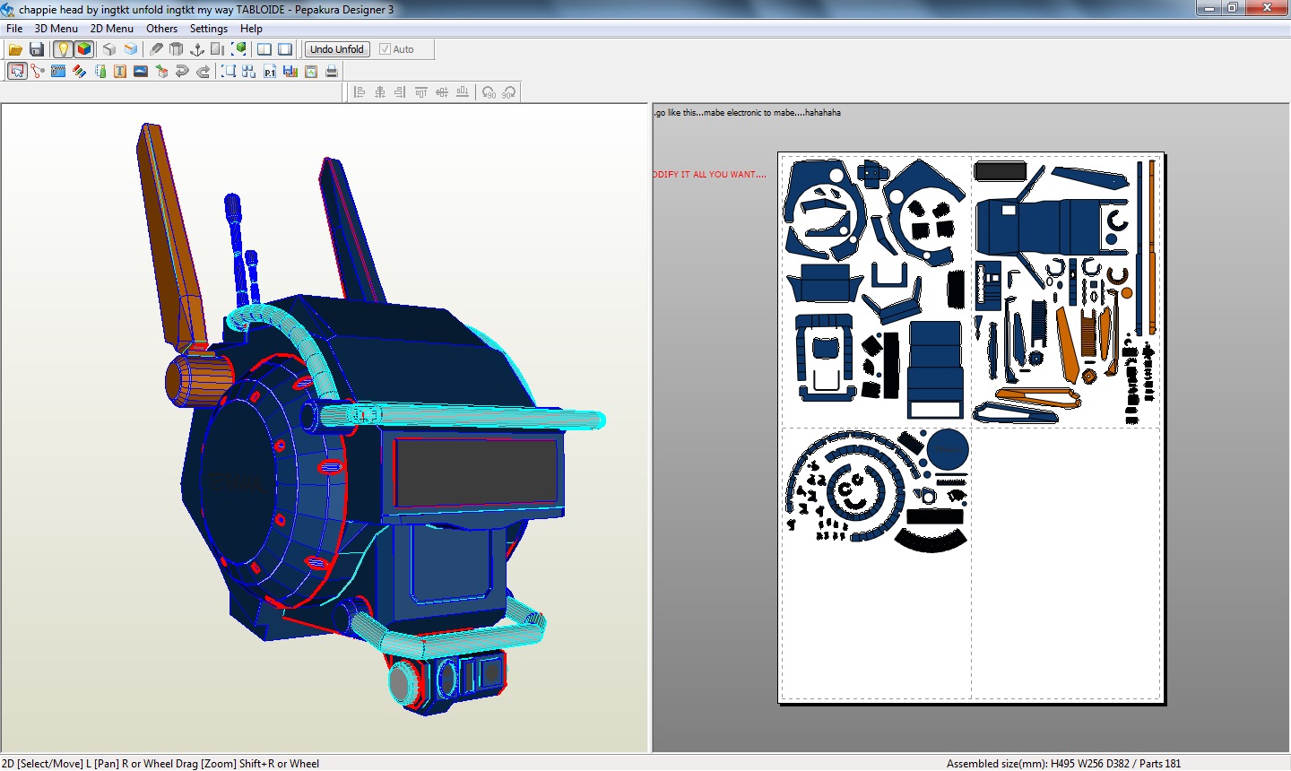The width and height of the screenshot is (1291, 771).
Task: Minimize the Pepakura Designer window
Action: (x=1209, y=8)
